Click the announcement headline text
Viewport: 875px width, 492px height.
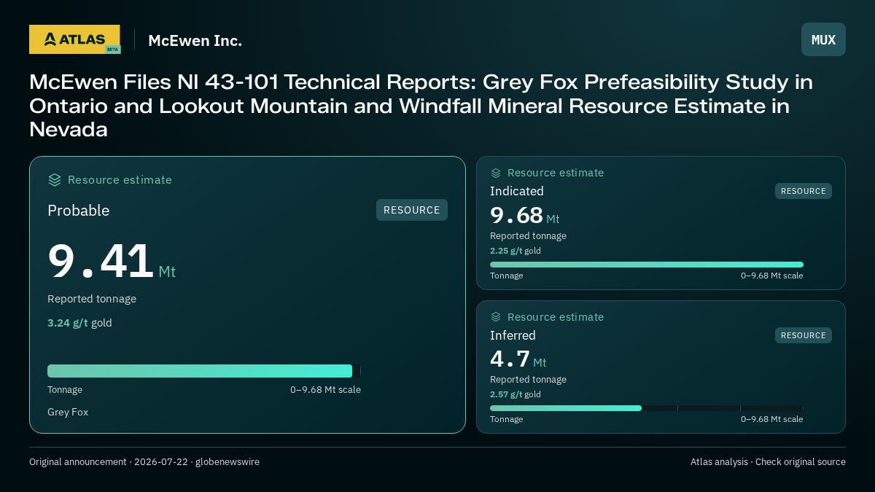point(421,106)
